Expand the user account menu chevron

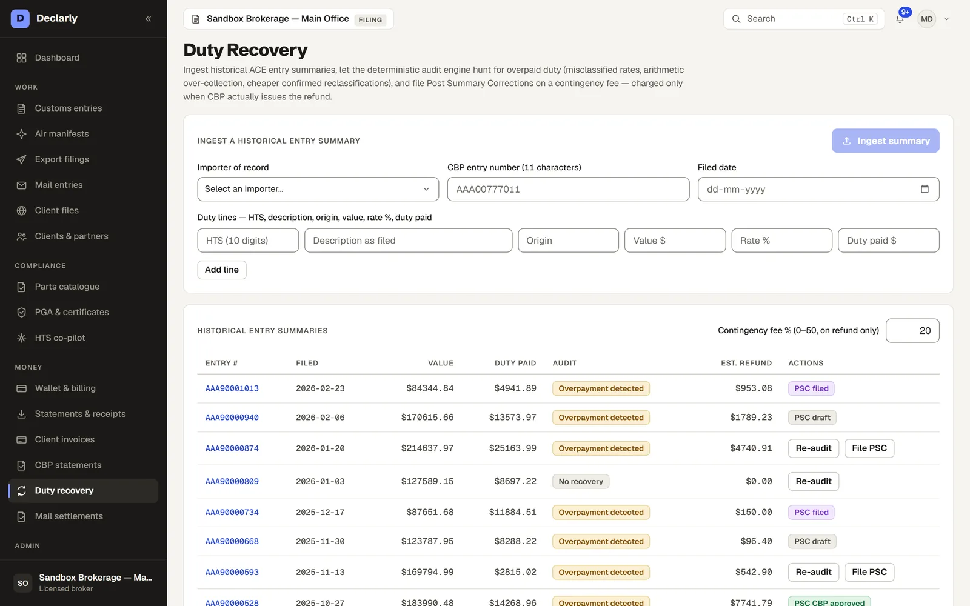pos(946,19)
